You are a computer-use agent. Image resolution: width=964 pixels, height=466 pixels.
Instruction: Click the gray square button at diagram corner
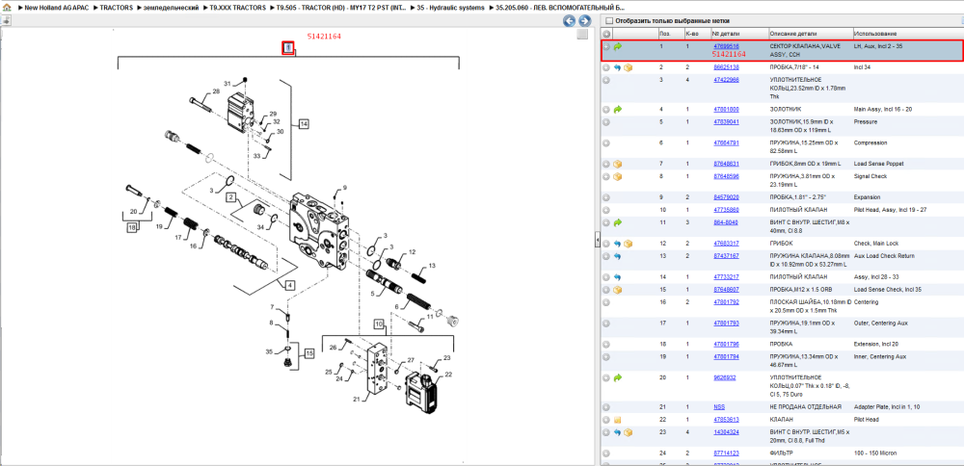point(583,35)
